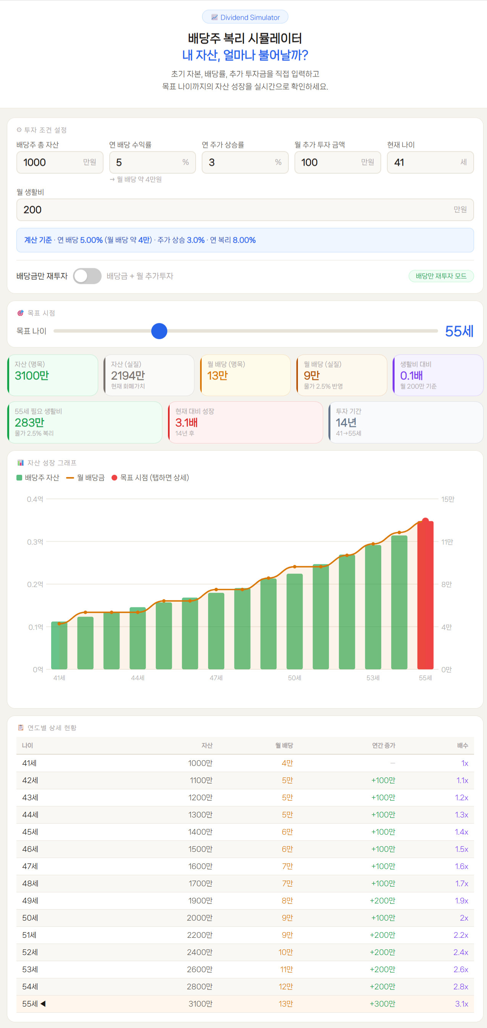This screenshot has height=1028, width=487.
Task: Focus the 연 배당 수익률 input
Action: point(147,162)
